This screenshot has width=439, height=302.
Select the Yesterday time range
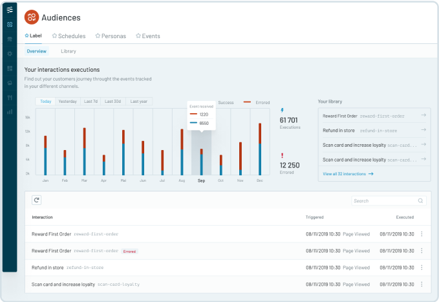pos(67,102)
